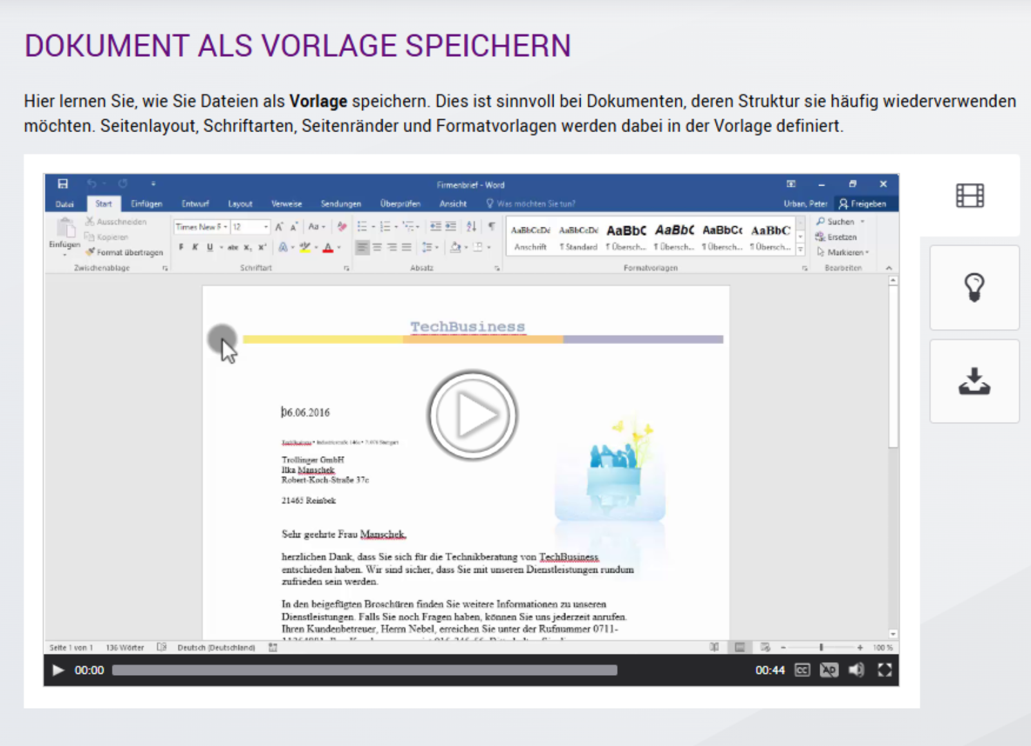Switch to the Einfügen ribbon tab
The image size is (1031, 746).
pyautogui.click(x=146, y=204)
